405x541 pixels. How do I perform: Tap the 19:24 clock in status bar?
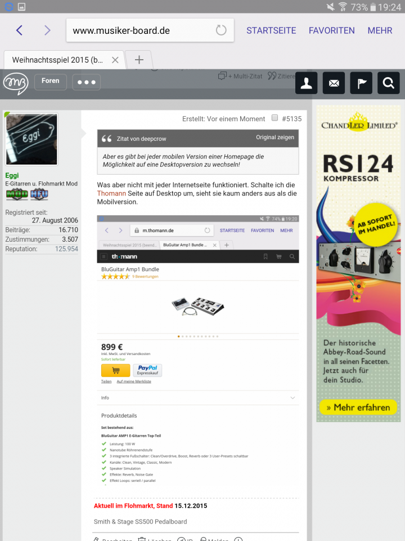click(389, 7)
